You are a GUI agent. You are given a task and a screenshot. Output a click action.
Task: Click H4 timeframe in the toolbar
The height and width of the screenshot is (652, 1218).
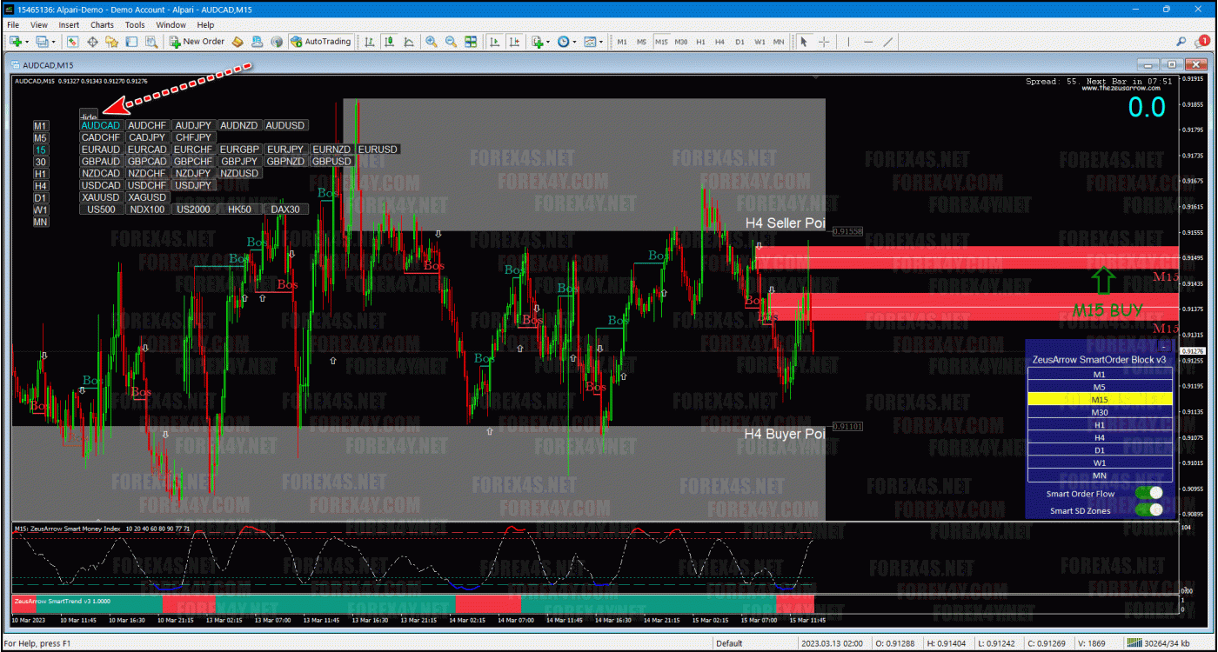coord(720,42)
